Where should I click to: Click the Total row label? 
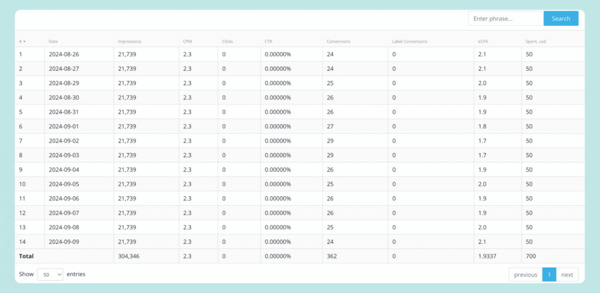26,256
